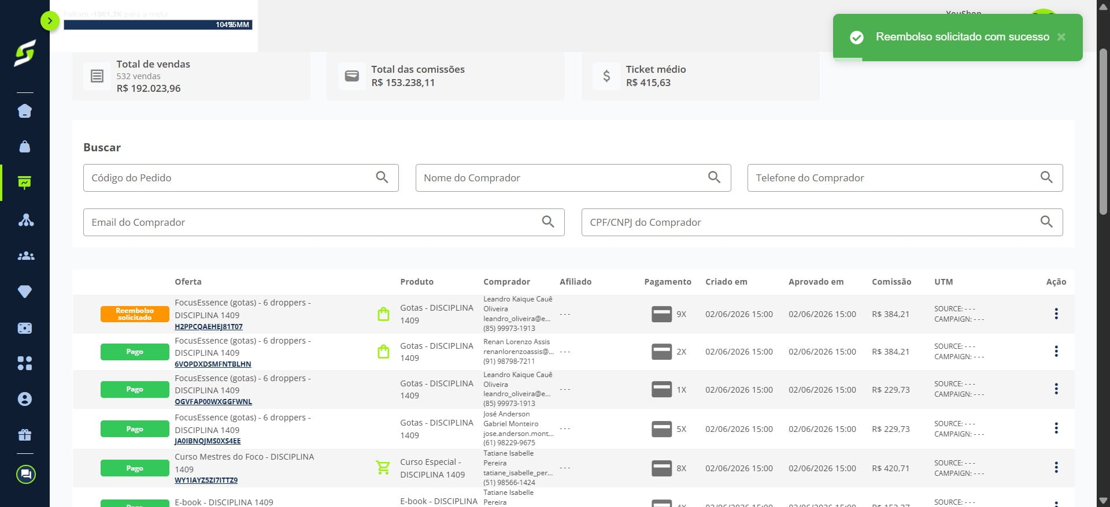Open the group of people icon in the sidebar
The image size is (1110, 507).
pyautogui.click(x=25, y=256)
